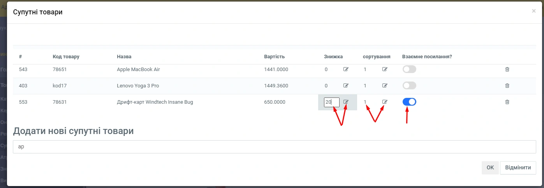The image size is (544, 188).
Task: Edit sorting for Lenovo Yoga 3 Pro
Action: point(385,86)
